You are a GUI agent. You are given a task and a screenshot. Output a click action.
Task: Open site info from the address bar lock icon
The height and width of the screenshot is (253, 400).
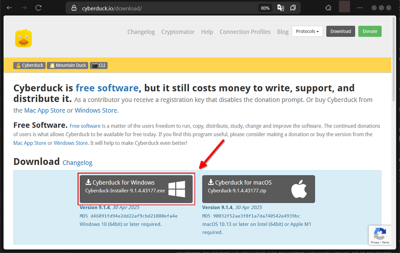pyautogui.click(x=74, y=8)
